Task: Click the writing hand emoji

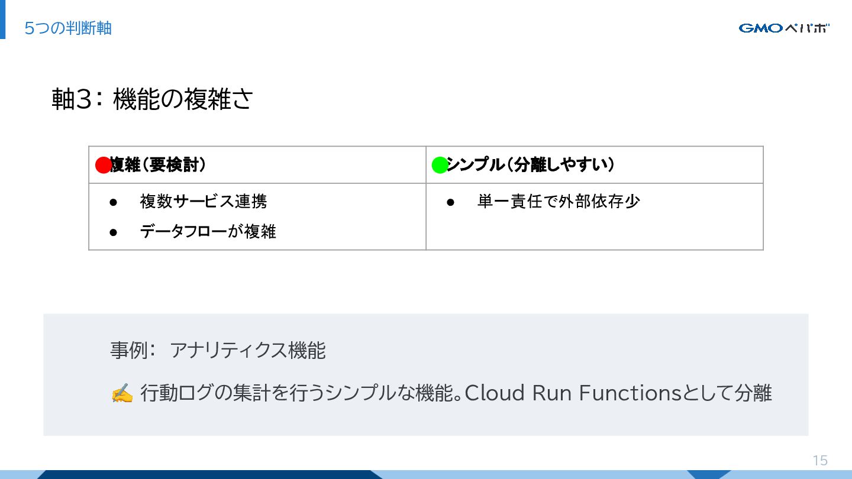Action: 122,393
